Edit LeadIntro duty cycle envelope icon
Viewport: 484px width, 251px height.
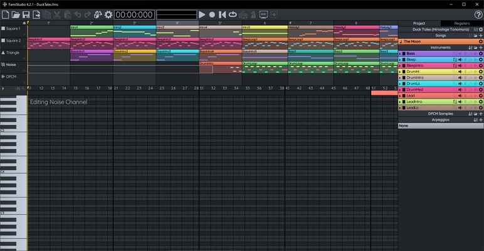click(455, 102)
